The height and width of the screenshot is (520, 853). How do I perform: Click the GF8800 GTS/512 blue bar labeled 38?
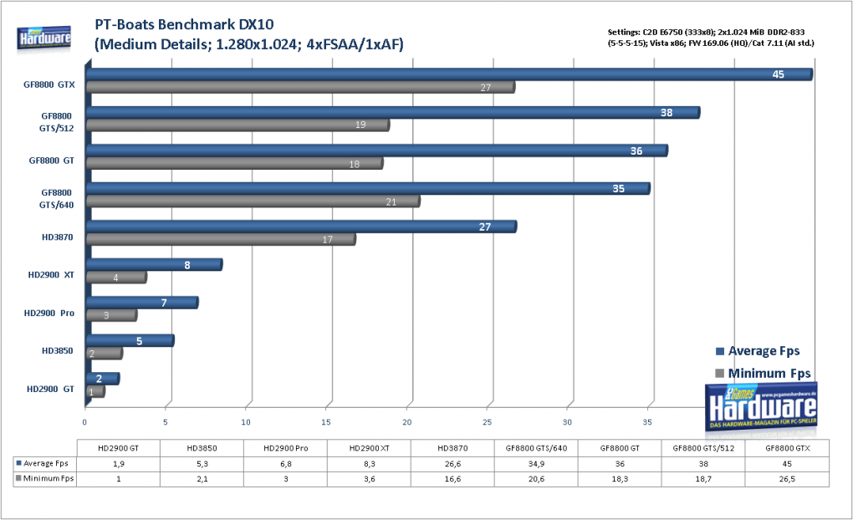click(393, 113)
